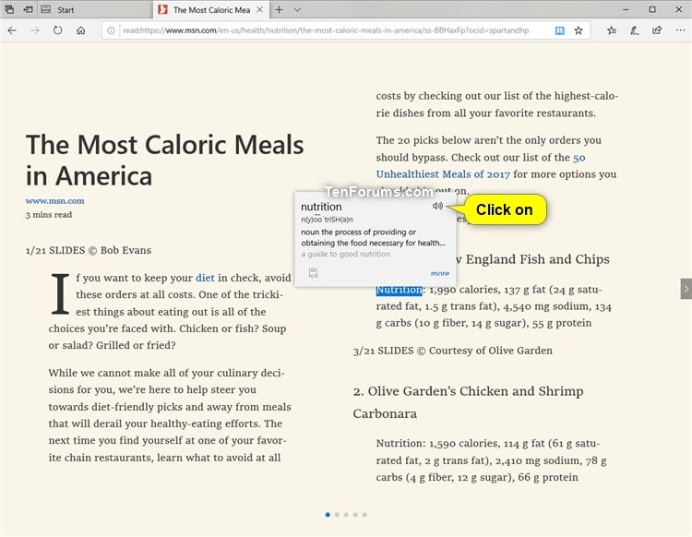Click 'nutrition' headword in definition popup
This screenshot has width=692, height=537.
pyautogui.click(x=321, y=207)
